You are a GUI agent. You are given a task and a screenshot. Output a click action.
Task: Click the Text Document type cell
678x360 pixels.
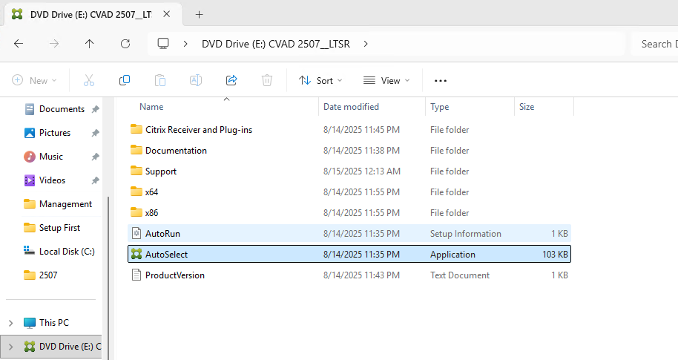[x=460, y=275]
